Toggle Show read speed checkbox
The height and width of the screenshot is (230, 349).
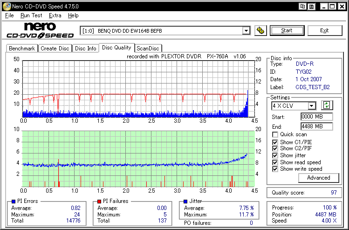275,162
